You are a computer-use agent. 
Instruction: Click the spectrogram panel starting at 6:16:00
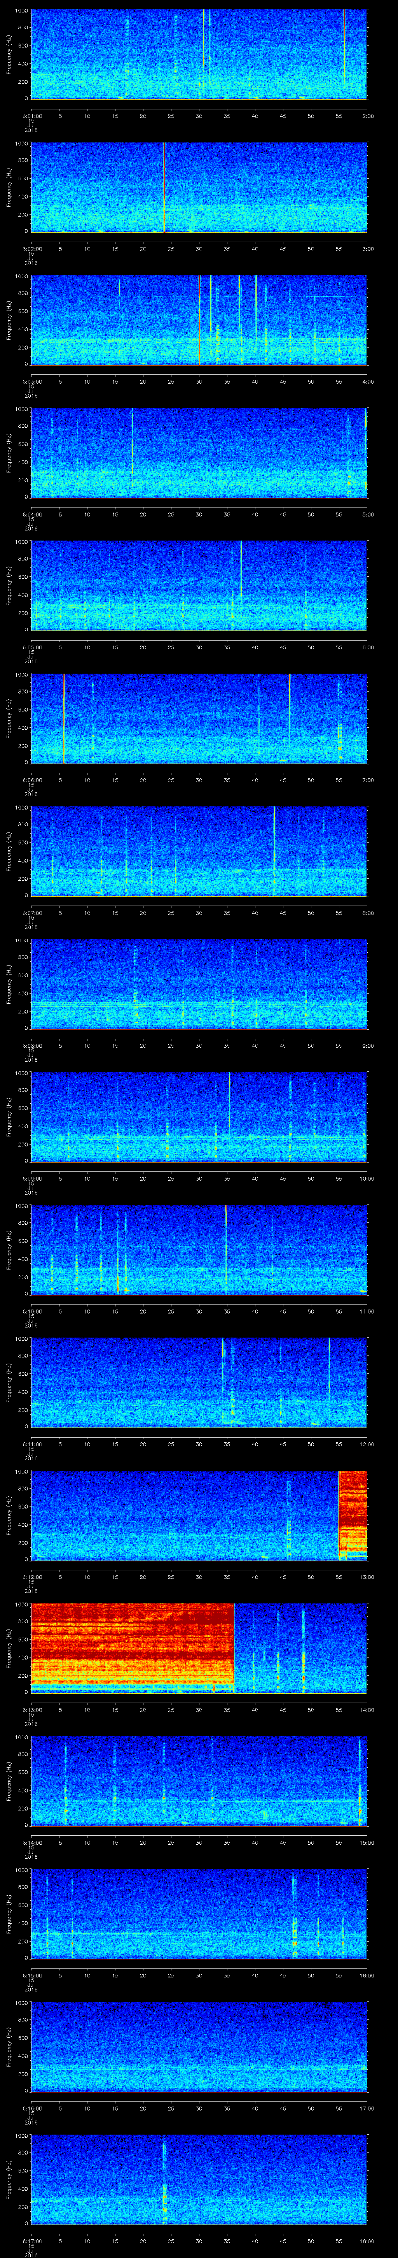tap(199, 2046)
